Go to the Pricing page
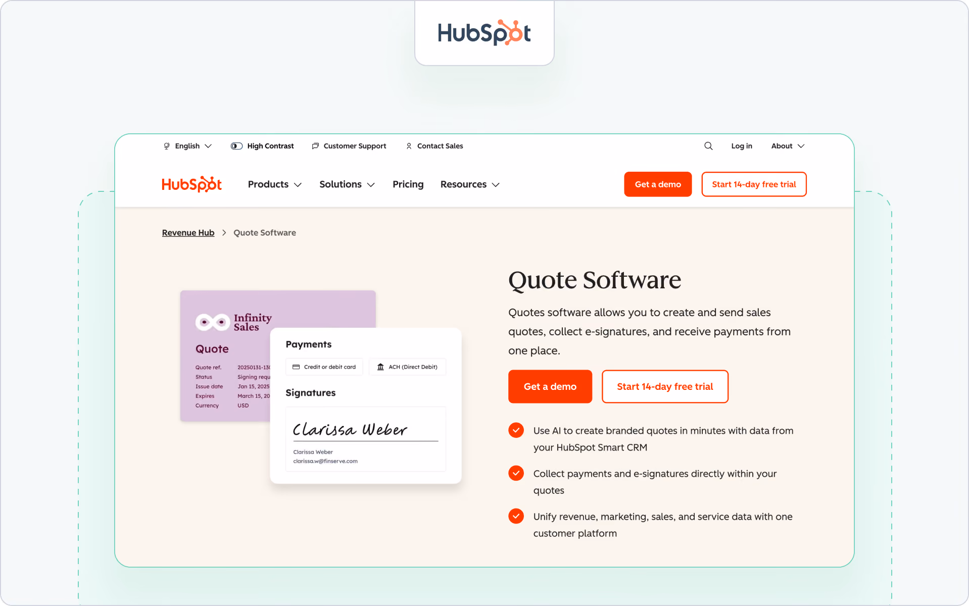 tap(408, 184)
